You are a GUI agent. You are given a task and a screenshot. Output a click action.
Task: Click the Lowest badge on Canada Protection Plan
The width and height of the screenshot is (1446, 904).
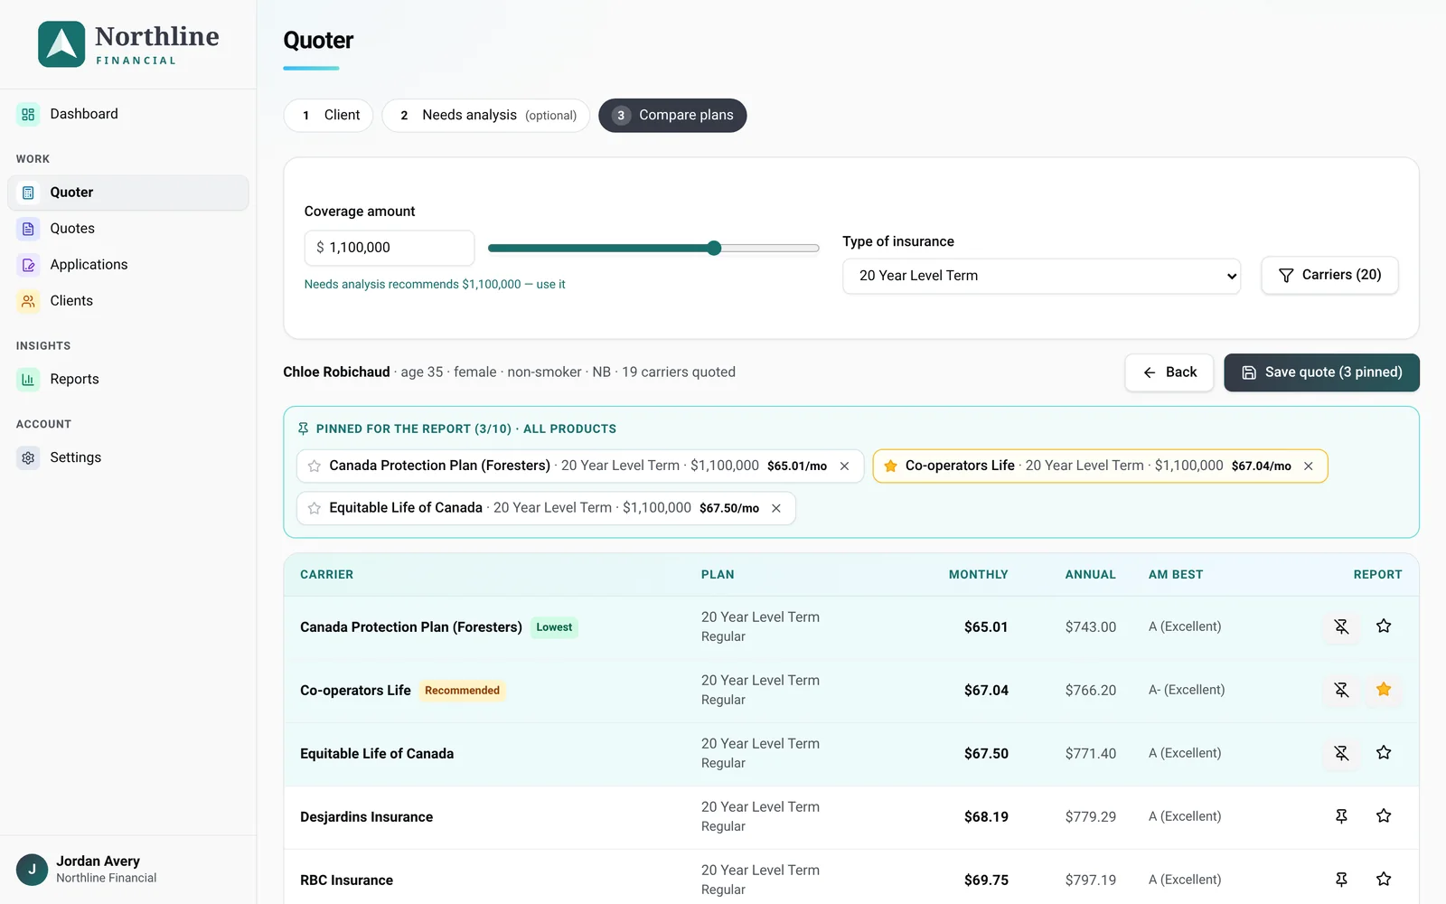point(554,627)
